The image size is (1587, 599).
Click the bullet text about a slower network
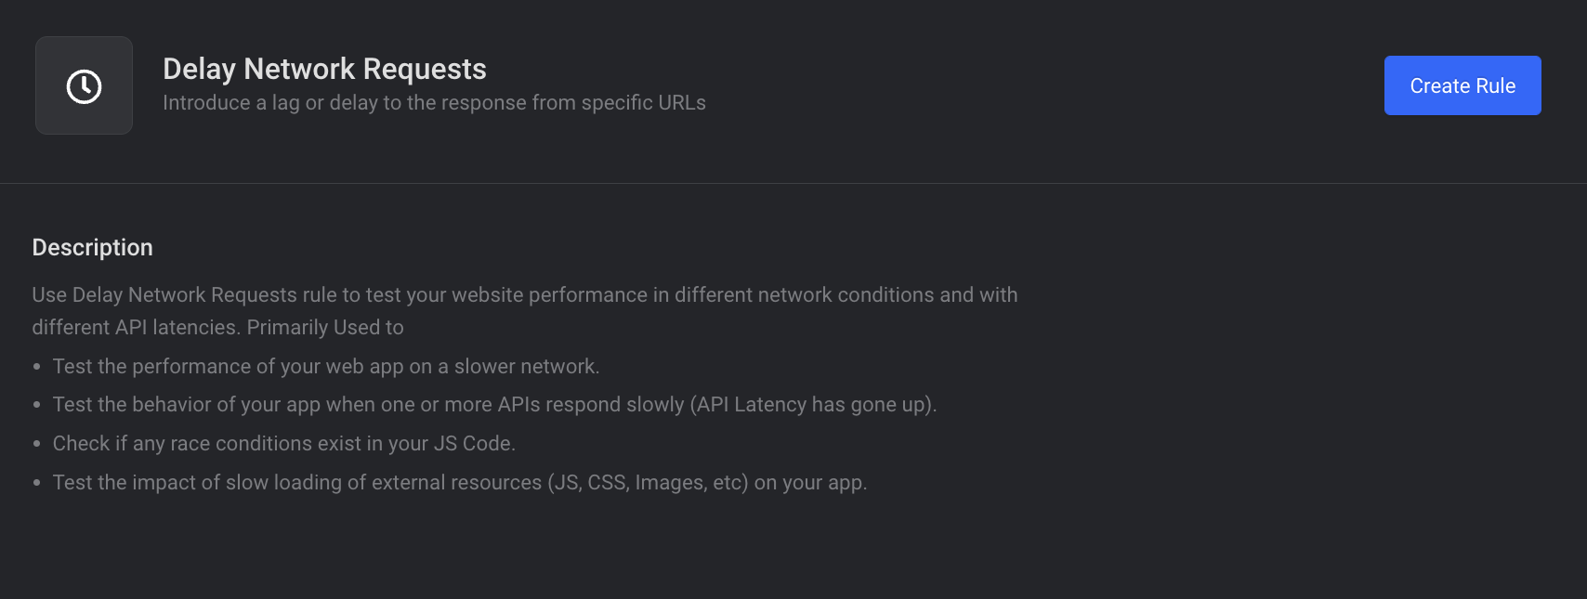[x=326, y=366]
